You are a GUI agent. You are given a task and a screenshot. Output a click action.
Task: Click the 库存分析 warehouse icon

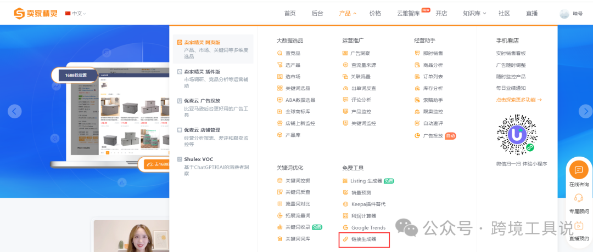[x=417, y=88]
